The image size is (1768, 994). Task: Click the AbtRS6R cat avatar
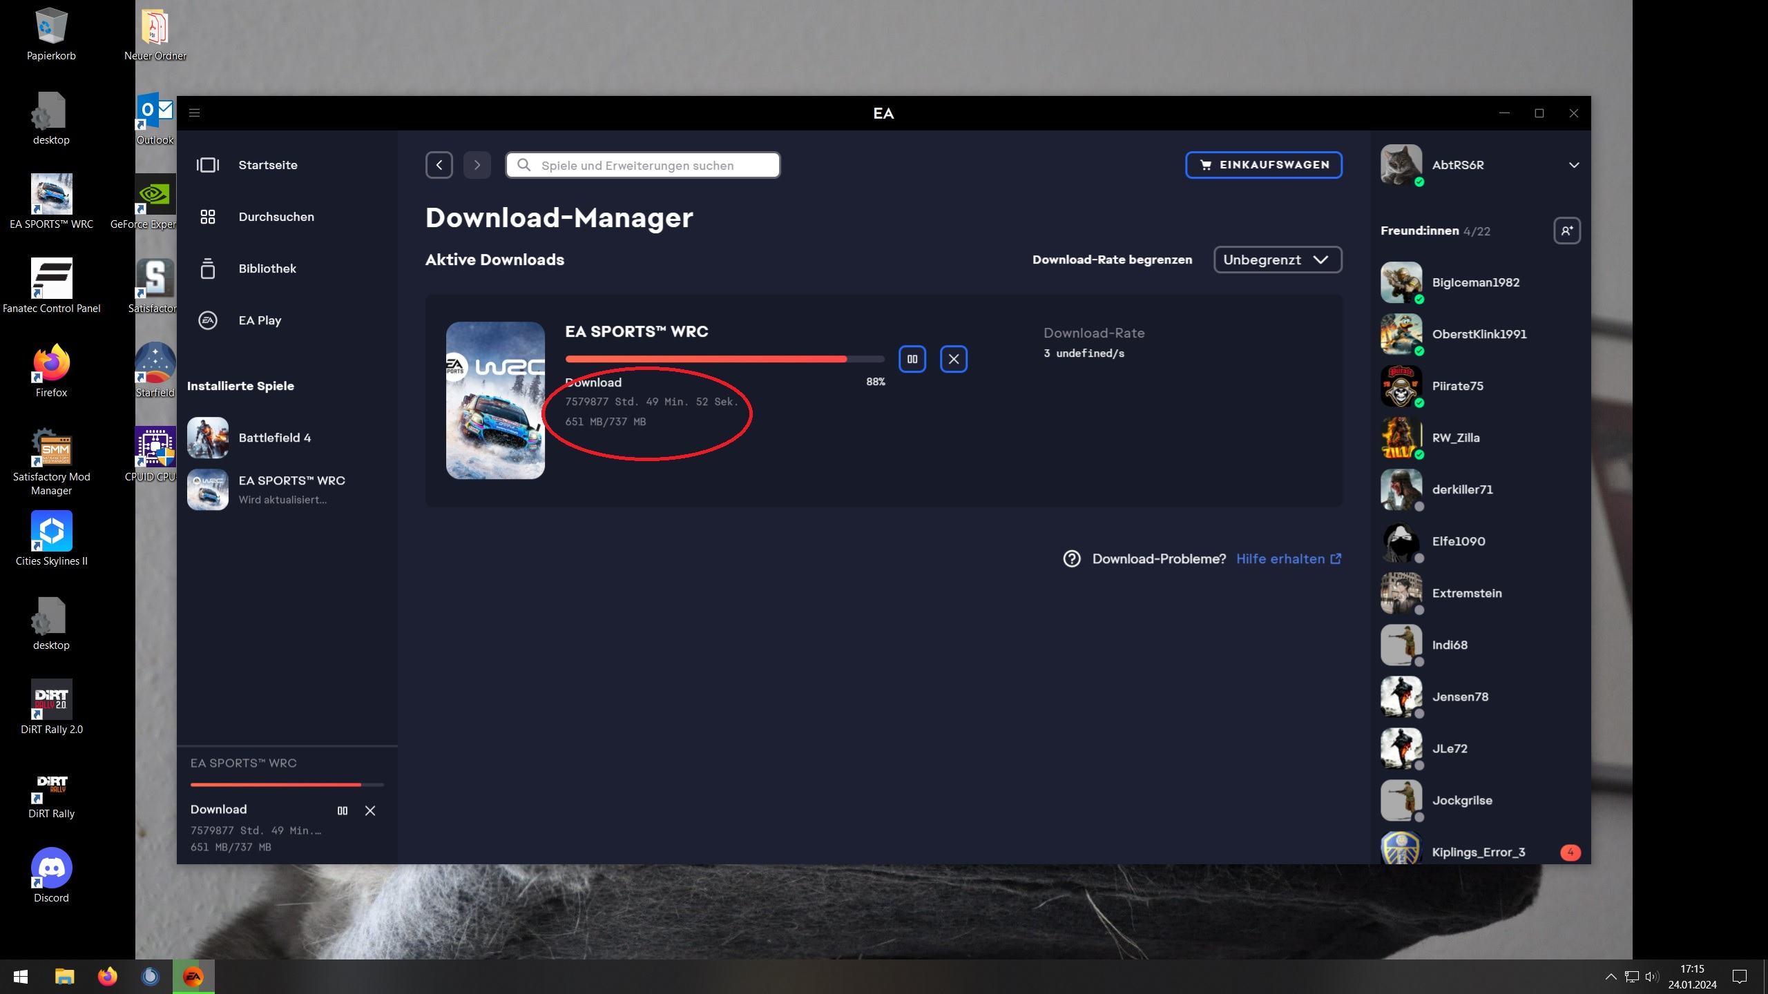(1401, 165)
